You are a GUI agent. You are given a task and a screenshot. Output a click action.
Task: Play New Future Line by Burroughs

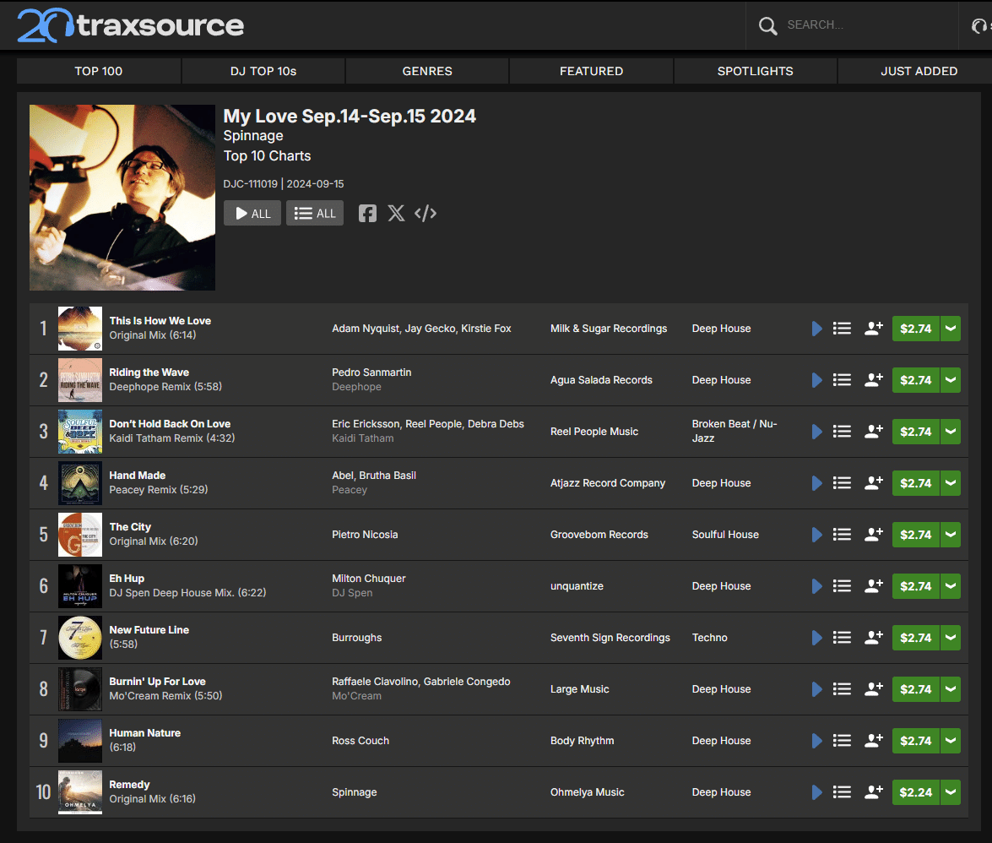click(x=816, y=637)
